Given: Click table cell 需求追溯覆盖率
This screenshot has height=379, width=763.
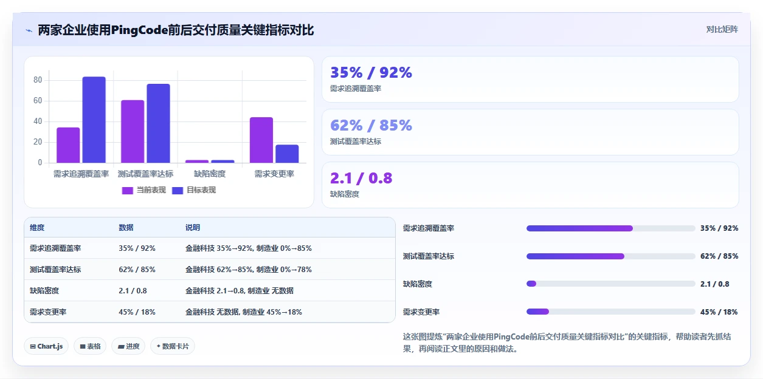Looking at the screenshot, I should tap(55, 248).
